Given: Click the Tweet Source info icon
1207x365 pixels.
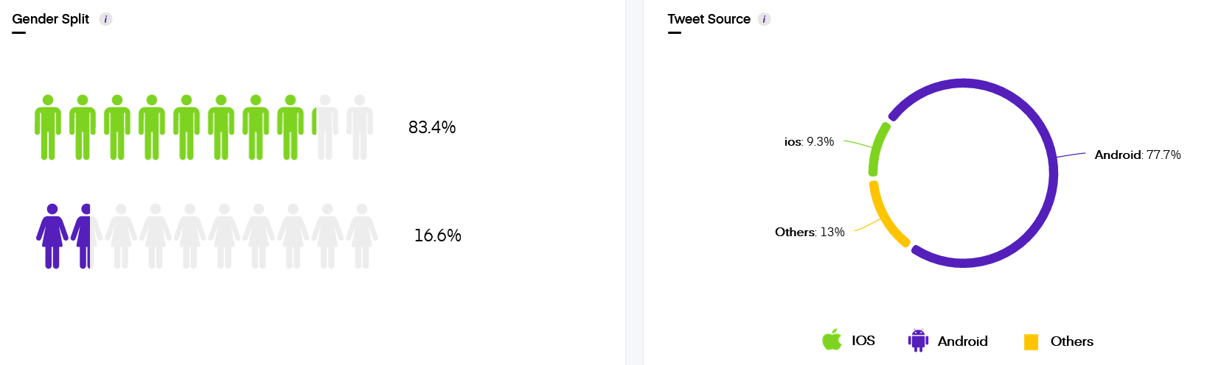Looking at the screenshot, I should tap(765, 19).
